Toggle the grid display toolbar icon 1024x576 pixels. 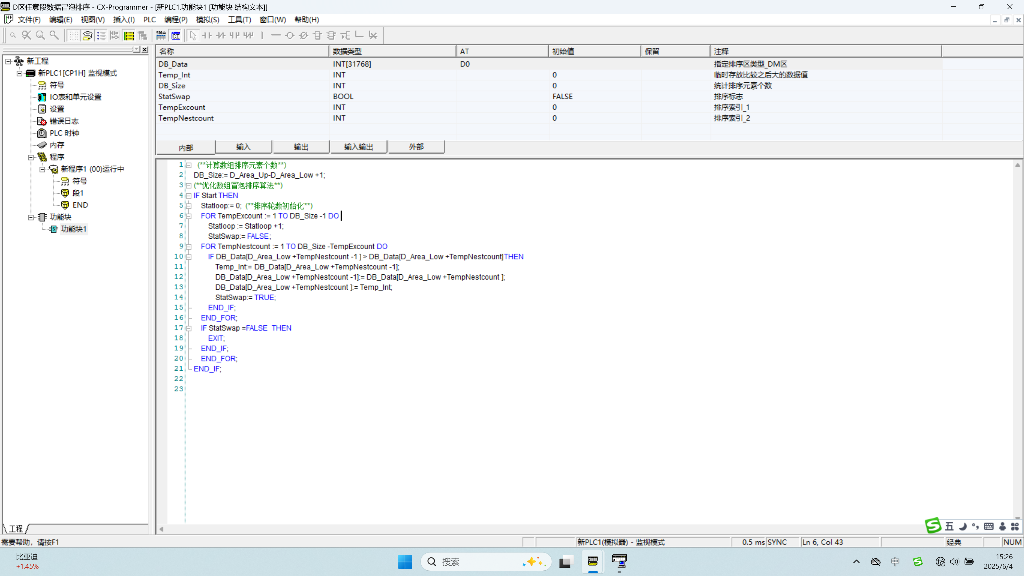click(x=74, y=36)
